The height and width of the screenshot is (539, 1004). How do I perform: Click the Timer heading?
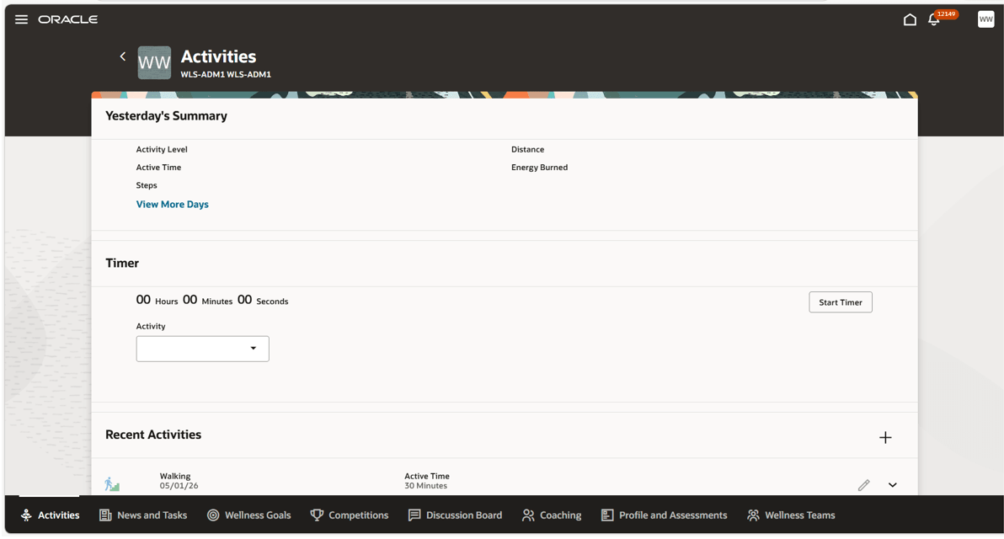(x=121, y=263)
